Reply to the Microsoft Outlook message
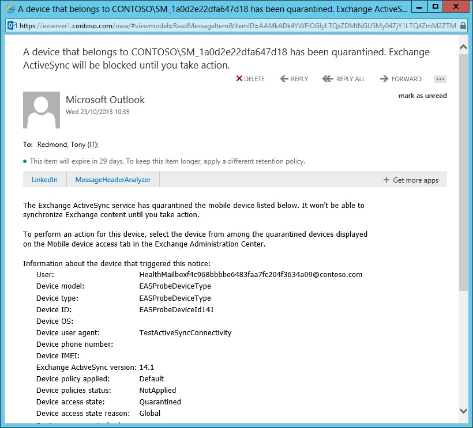 click(294, 79)
